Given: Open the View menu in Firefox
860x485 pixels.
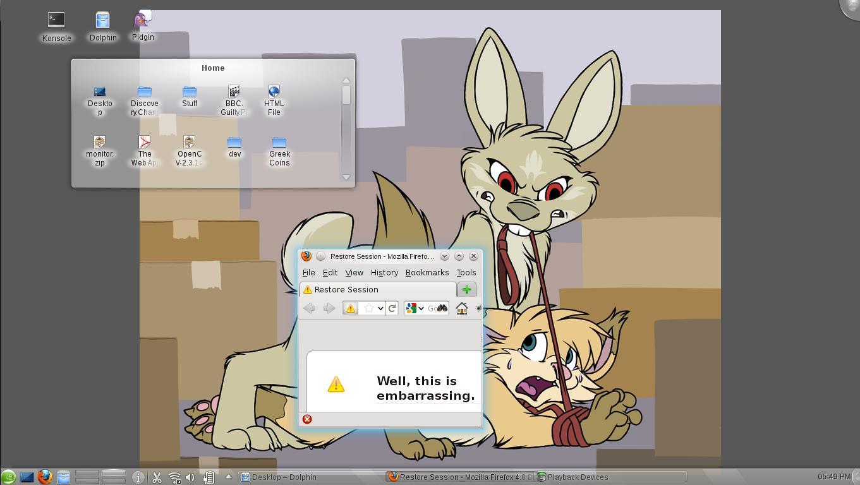Looking at the screenshot, I should point(354,272).
